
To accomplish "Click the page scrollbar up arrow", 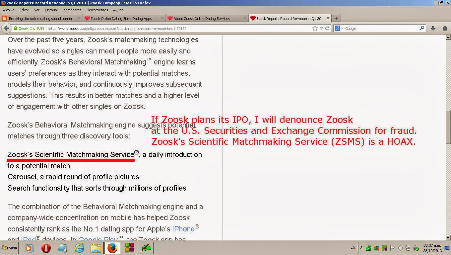I will click(448, 37).
